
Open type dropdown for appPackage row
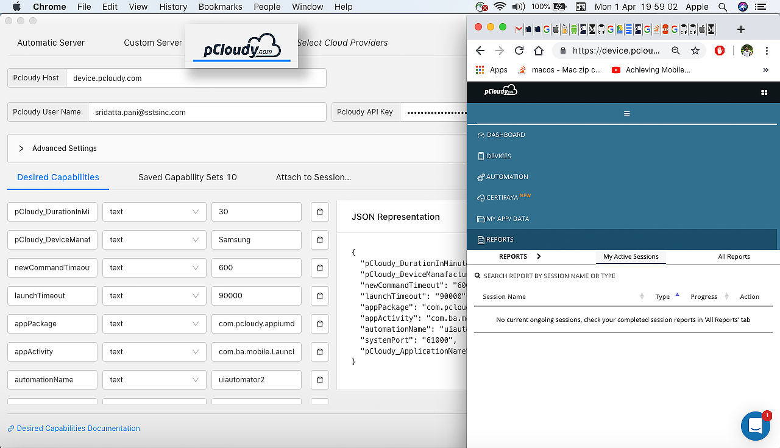click(154, 324)
